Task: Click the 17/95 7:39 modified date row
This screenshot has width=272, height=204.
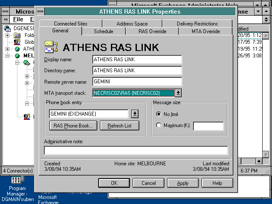Action: tap(250, 42)
